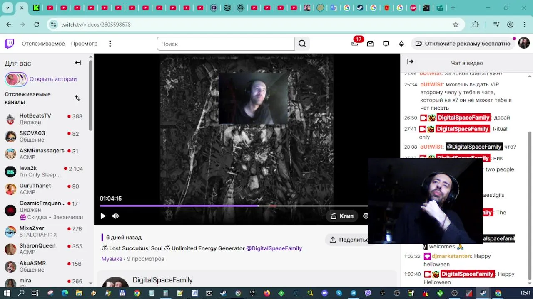This screenshot has height=299, width=533.
Task: Switch to the Kick browser tab
Action: (36, 7)
